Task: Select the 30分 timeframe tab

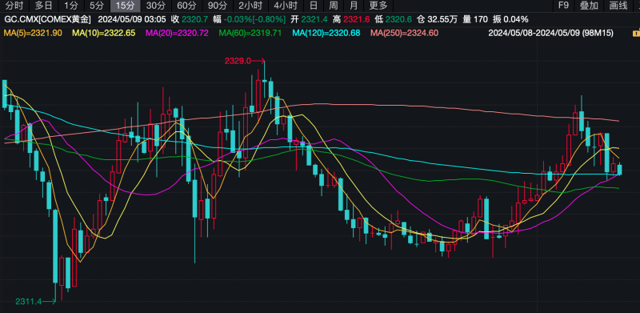Action: coord(154,6)
